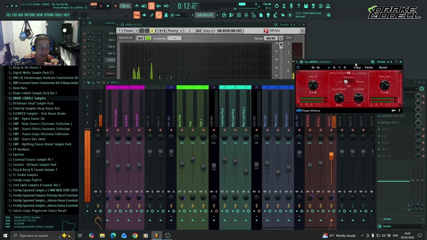Click bx_subfilter question mark help icon
The width and height of the screenshot is (427, 240).
click(399, 110)
